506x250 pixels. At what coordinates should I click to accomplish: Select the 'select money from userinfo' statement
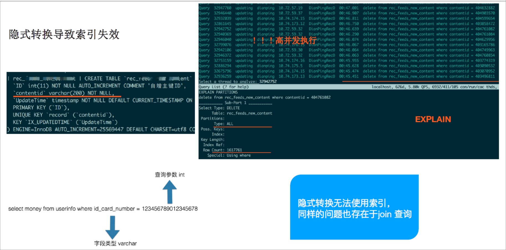tap(103, 209)
